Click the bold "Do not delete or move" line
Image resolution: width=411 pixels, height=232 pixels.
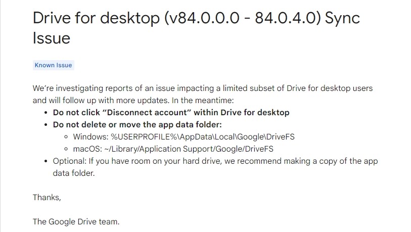pos(138,124)
